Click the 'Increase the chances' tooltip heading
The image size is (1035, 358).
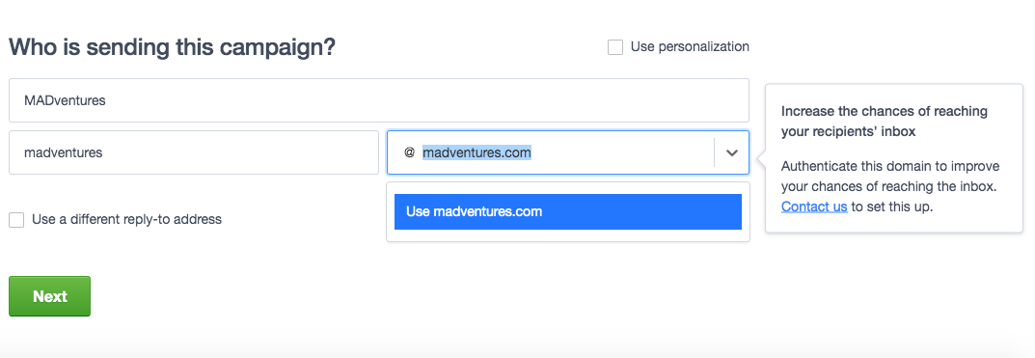(x=884, y=122)
